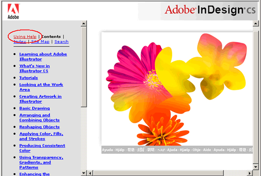The image size is (261, 176).
Task: Open What's New in Illustrator CS
Action: [34, 68]
